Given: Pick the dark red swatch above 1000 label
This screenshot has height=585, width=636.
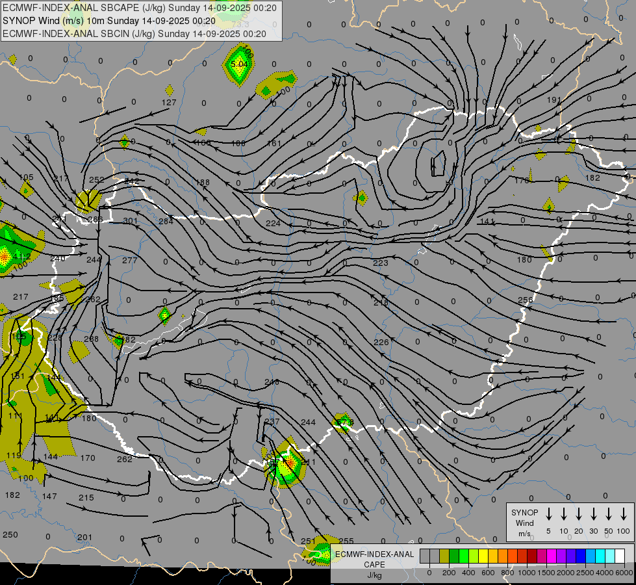Looking at the screenshot, I should point(532,556).
